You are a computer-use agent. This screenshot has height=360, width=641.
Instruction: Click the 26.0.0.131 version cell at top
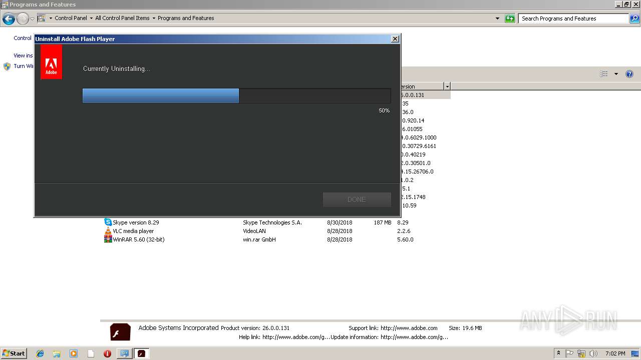(413, 95)
